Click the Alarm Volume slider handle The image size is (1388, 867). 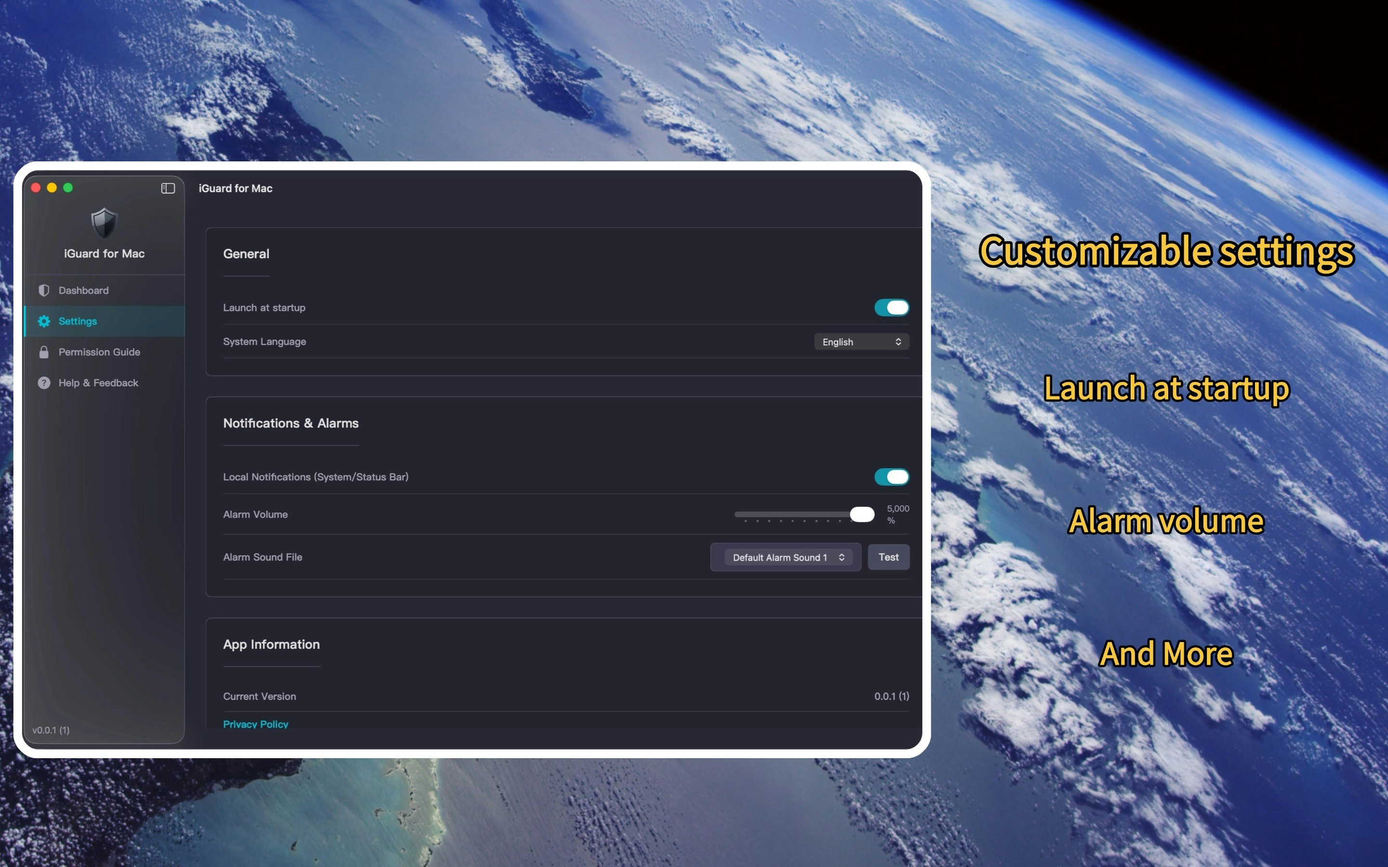(x=862, y=514)
